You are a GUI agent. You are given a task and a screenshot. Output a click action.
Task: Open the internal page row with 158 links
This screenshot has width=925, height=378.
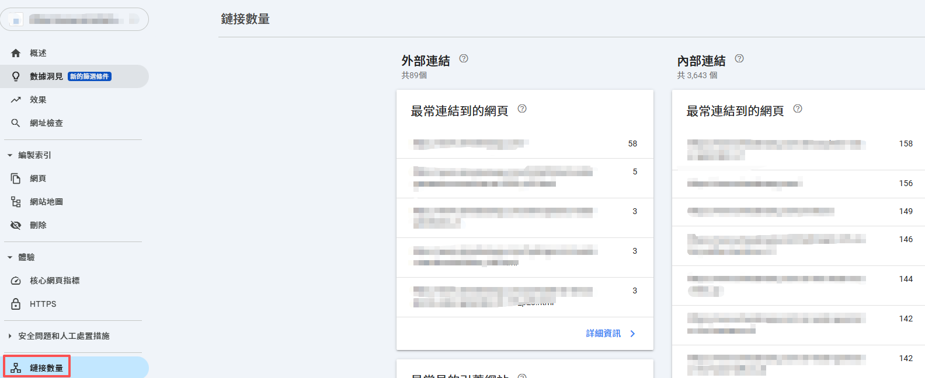pyautogui.click(x=798, y=149)
